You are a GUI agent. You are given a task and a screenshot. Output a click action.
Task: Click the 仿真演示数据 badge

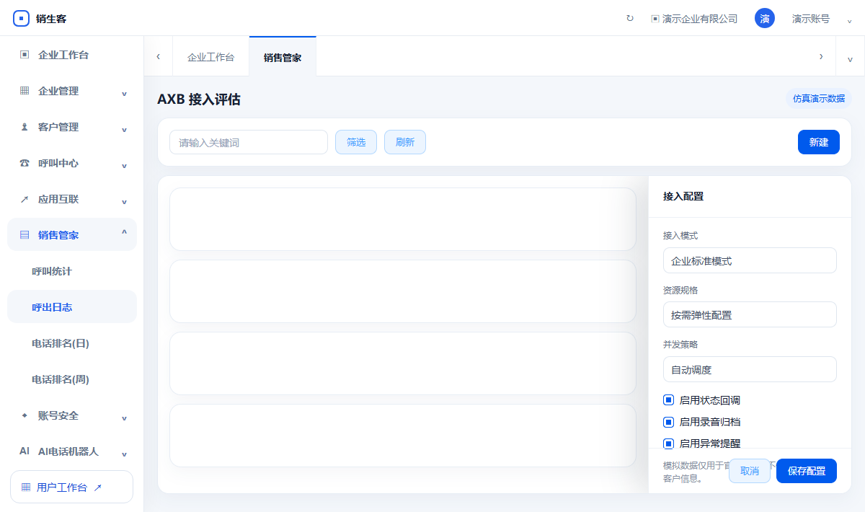click(819, 99)
